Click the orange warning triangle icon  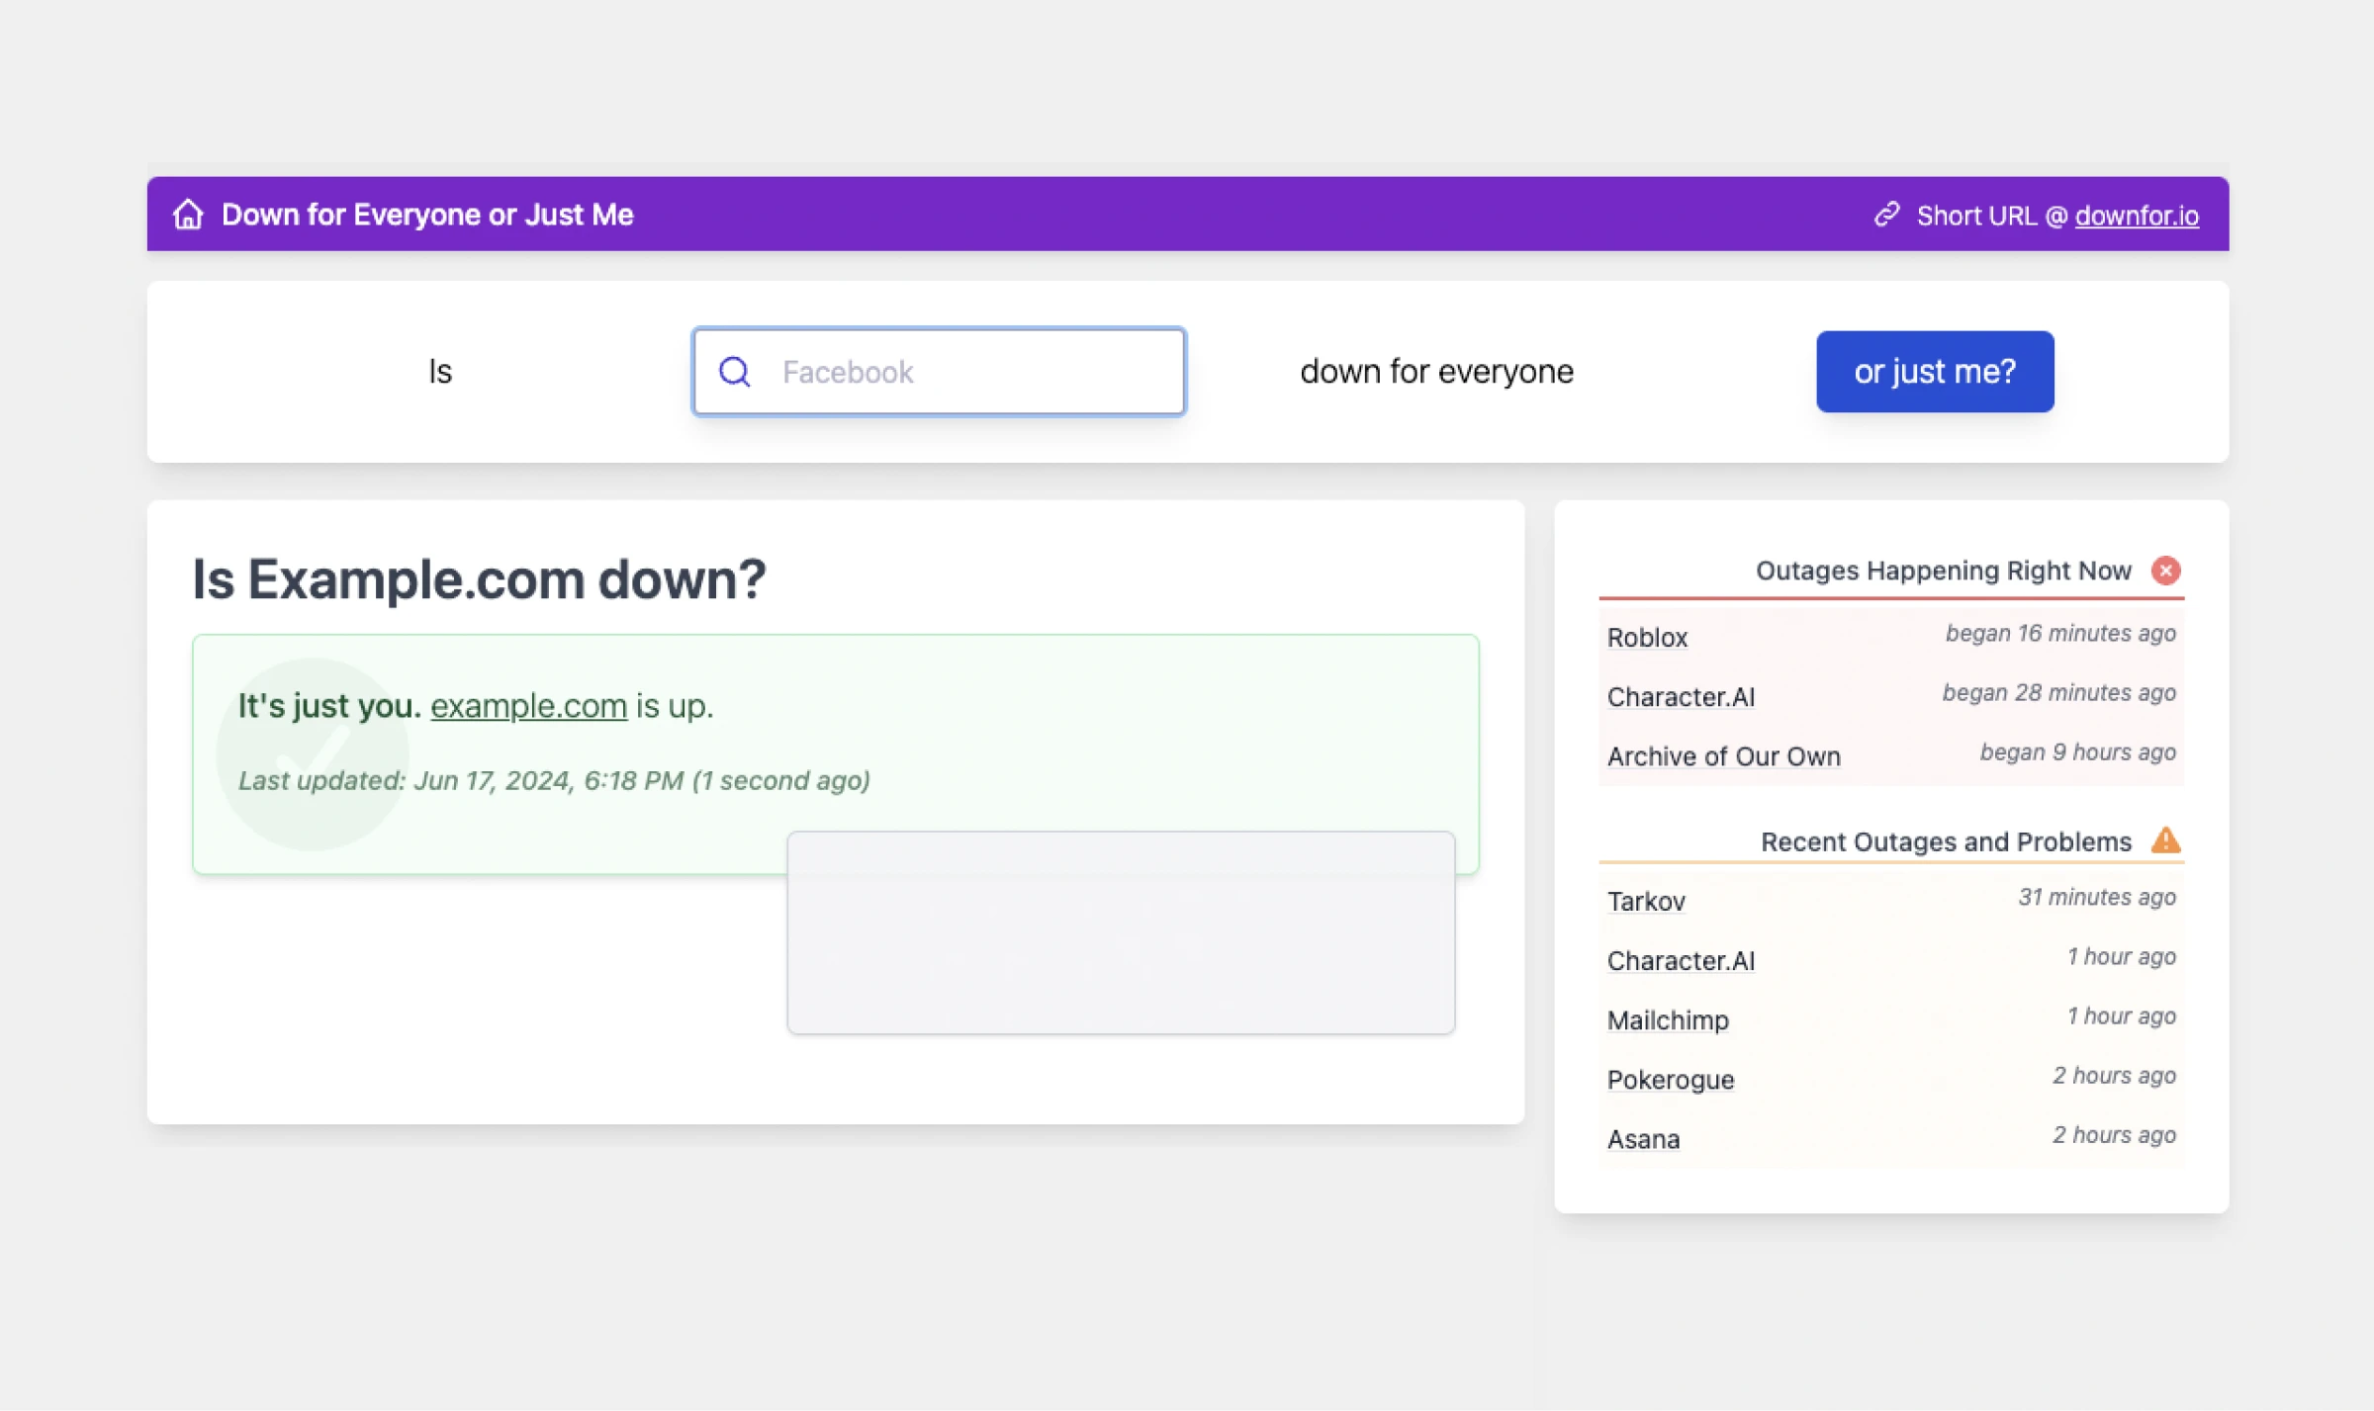pos(2165,840)
